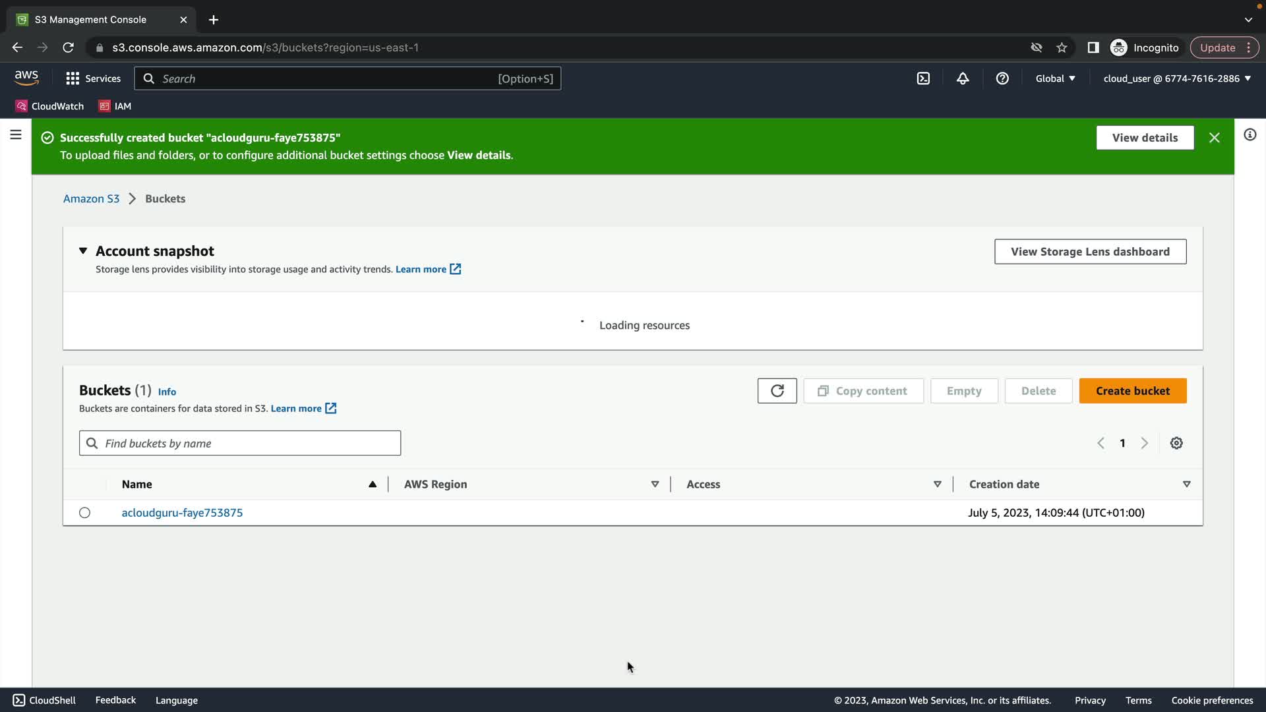Expand the cloud_user account dropdown
The width and height of the screenshot is (1266, 712).
click(x=1177, y=78)
